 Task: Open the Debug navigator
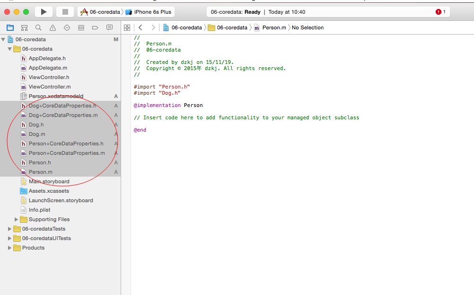click(x=81, y=28)
